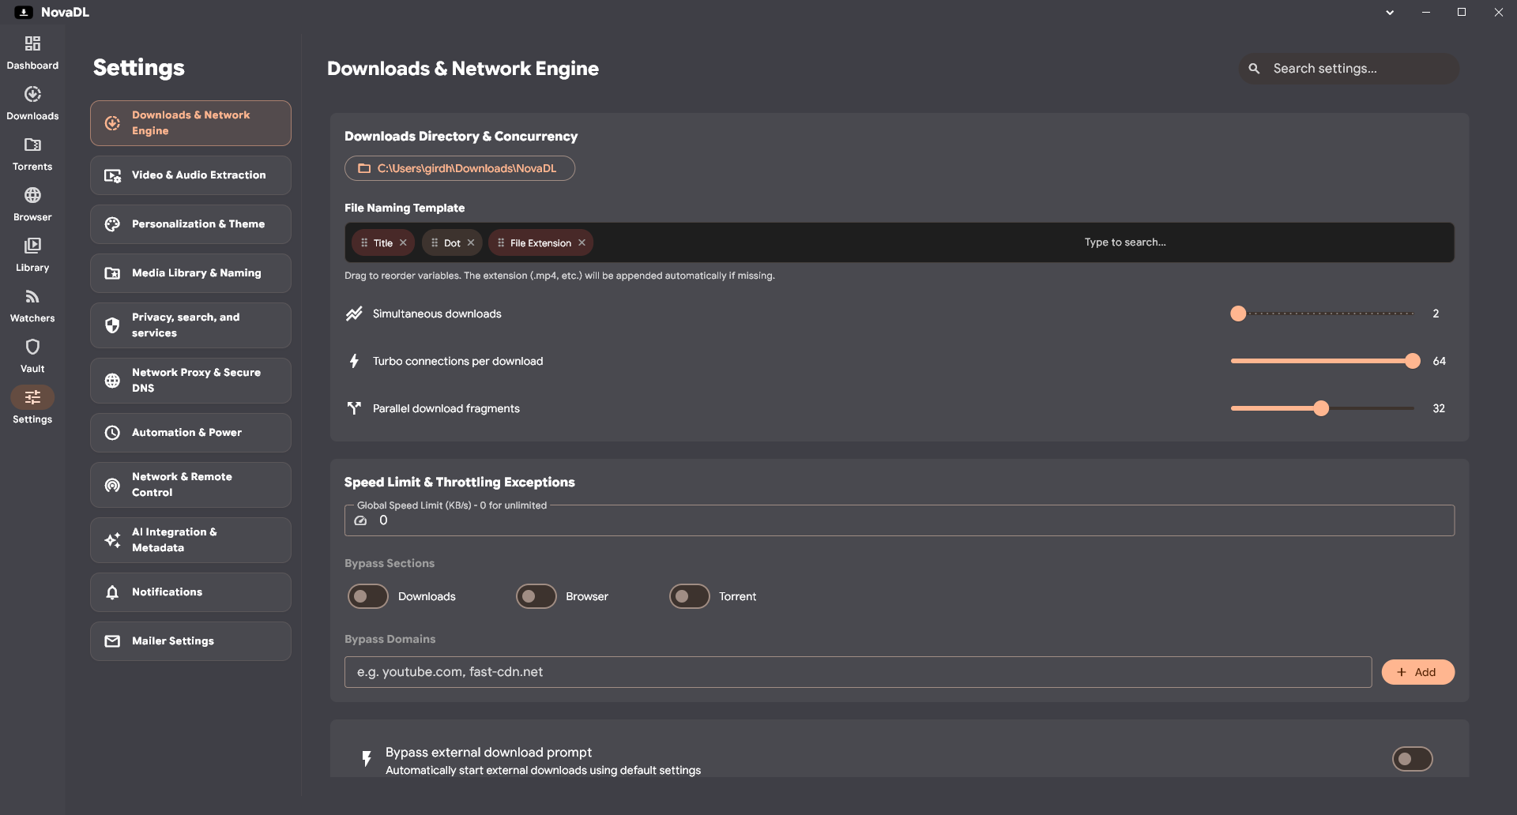Open the title bar chevron dropdown

click(x=1390, y=13)
